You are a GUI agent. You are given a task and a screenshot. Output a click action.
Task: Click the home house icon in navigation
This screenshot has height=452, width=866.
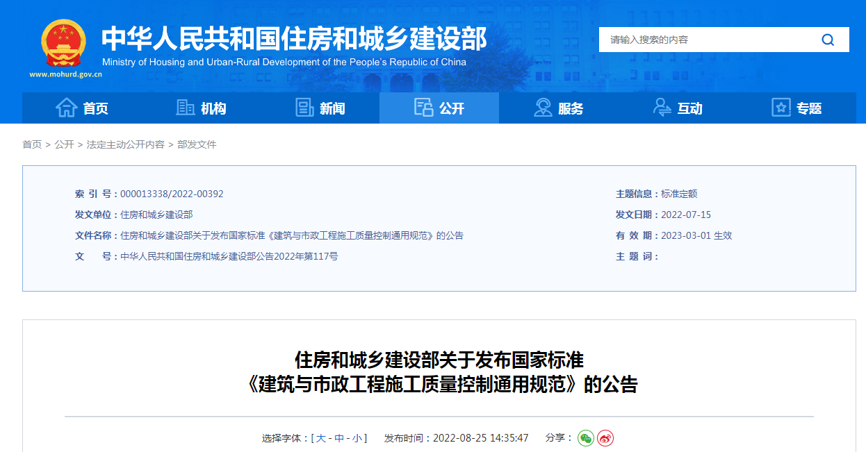[66, 108]
